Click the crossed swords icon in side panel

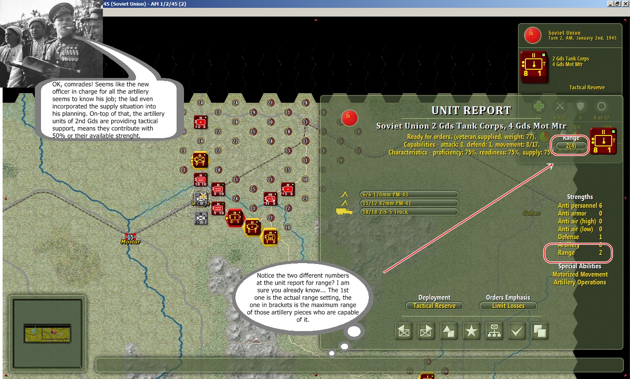(560, 106)
